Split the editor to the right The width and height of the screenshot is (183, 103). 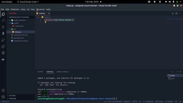[x=176, y=13]
